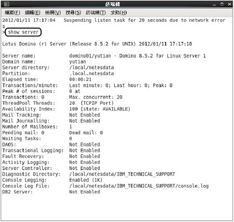Minimize the terminal window

point(214,4)
